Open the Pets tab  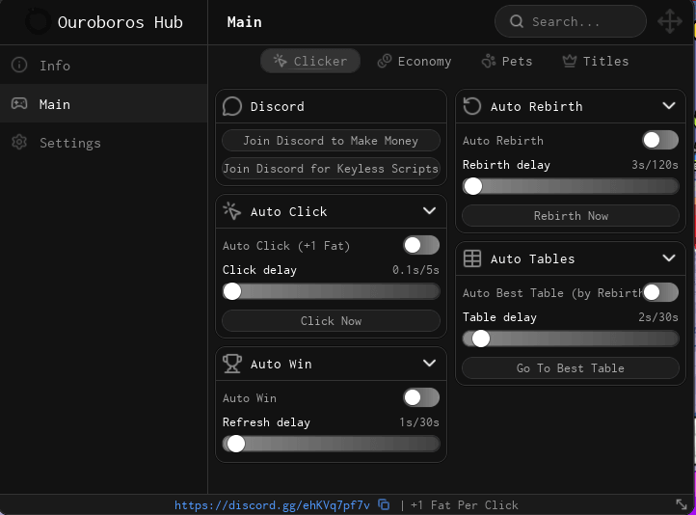point(507,61)
